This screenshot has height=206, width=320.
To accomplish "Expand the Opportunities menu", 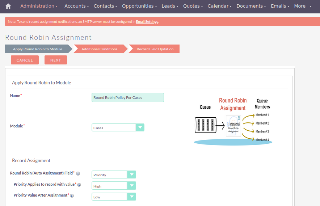I will (139, 6).
